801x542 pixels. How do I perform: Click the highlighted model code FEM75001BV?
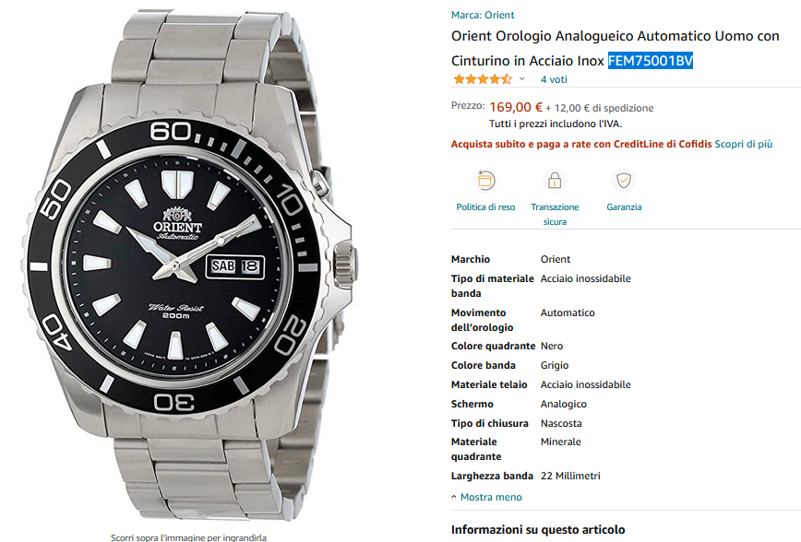[650, 61]
